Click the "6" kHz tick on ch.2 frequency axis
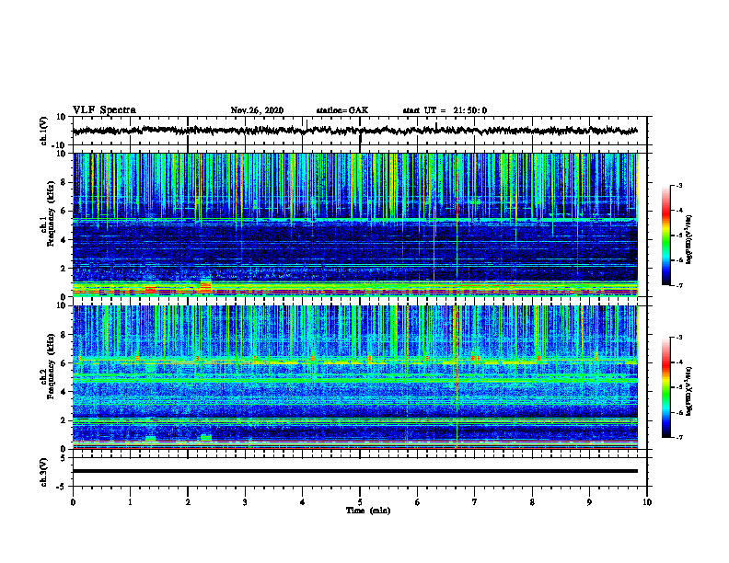The height and width of the screenshot is (563, 729). (64, 363)
